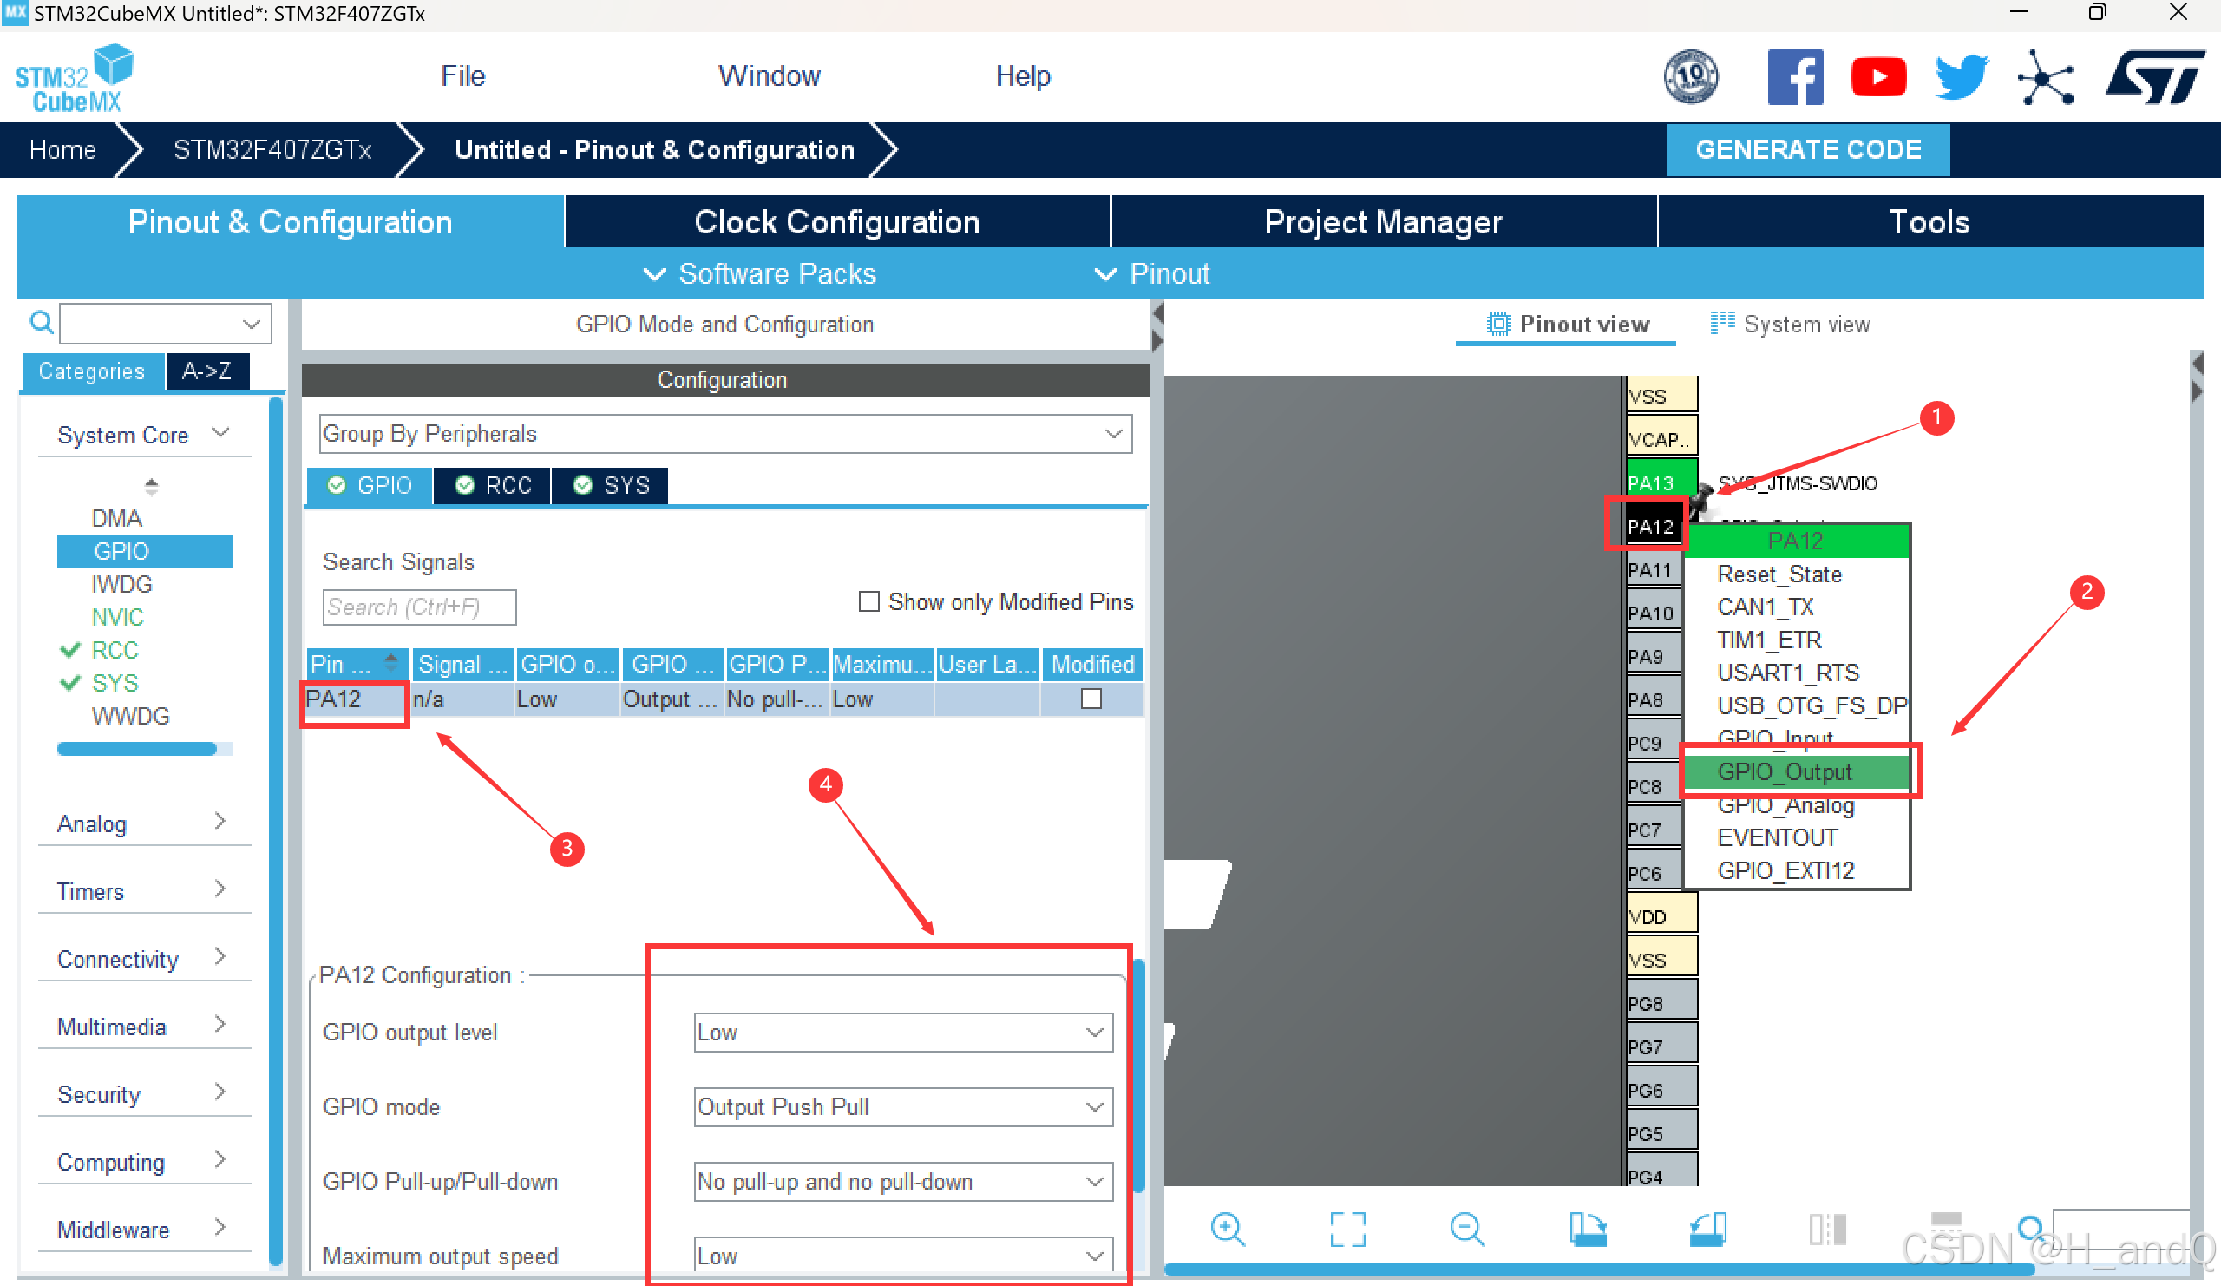
Task: Select NVIC in the System Core list
Action: [x=116, y=617]
